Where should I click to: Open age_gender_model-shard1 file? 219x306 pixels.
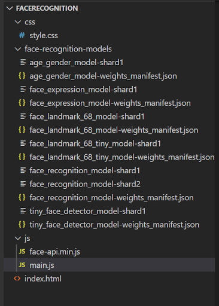coord(77,63)
